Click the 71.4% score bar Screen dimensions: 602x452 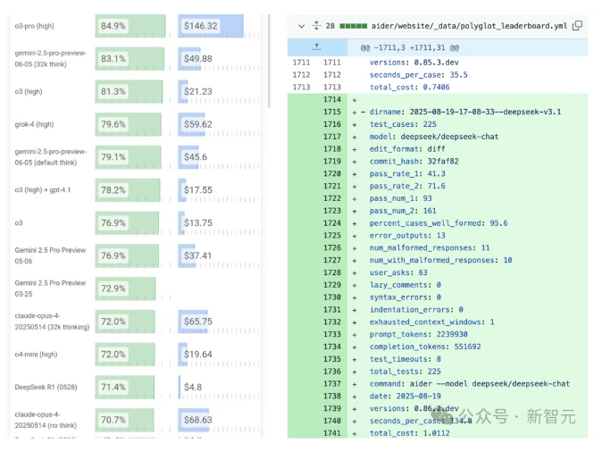(125, 387)
